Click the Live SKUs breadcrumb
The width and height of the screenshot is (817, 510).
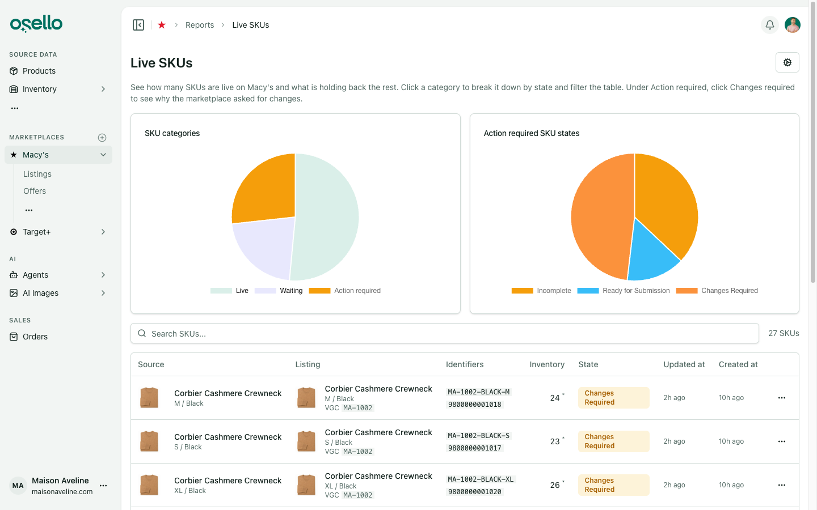coord(251,25)
